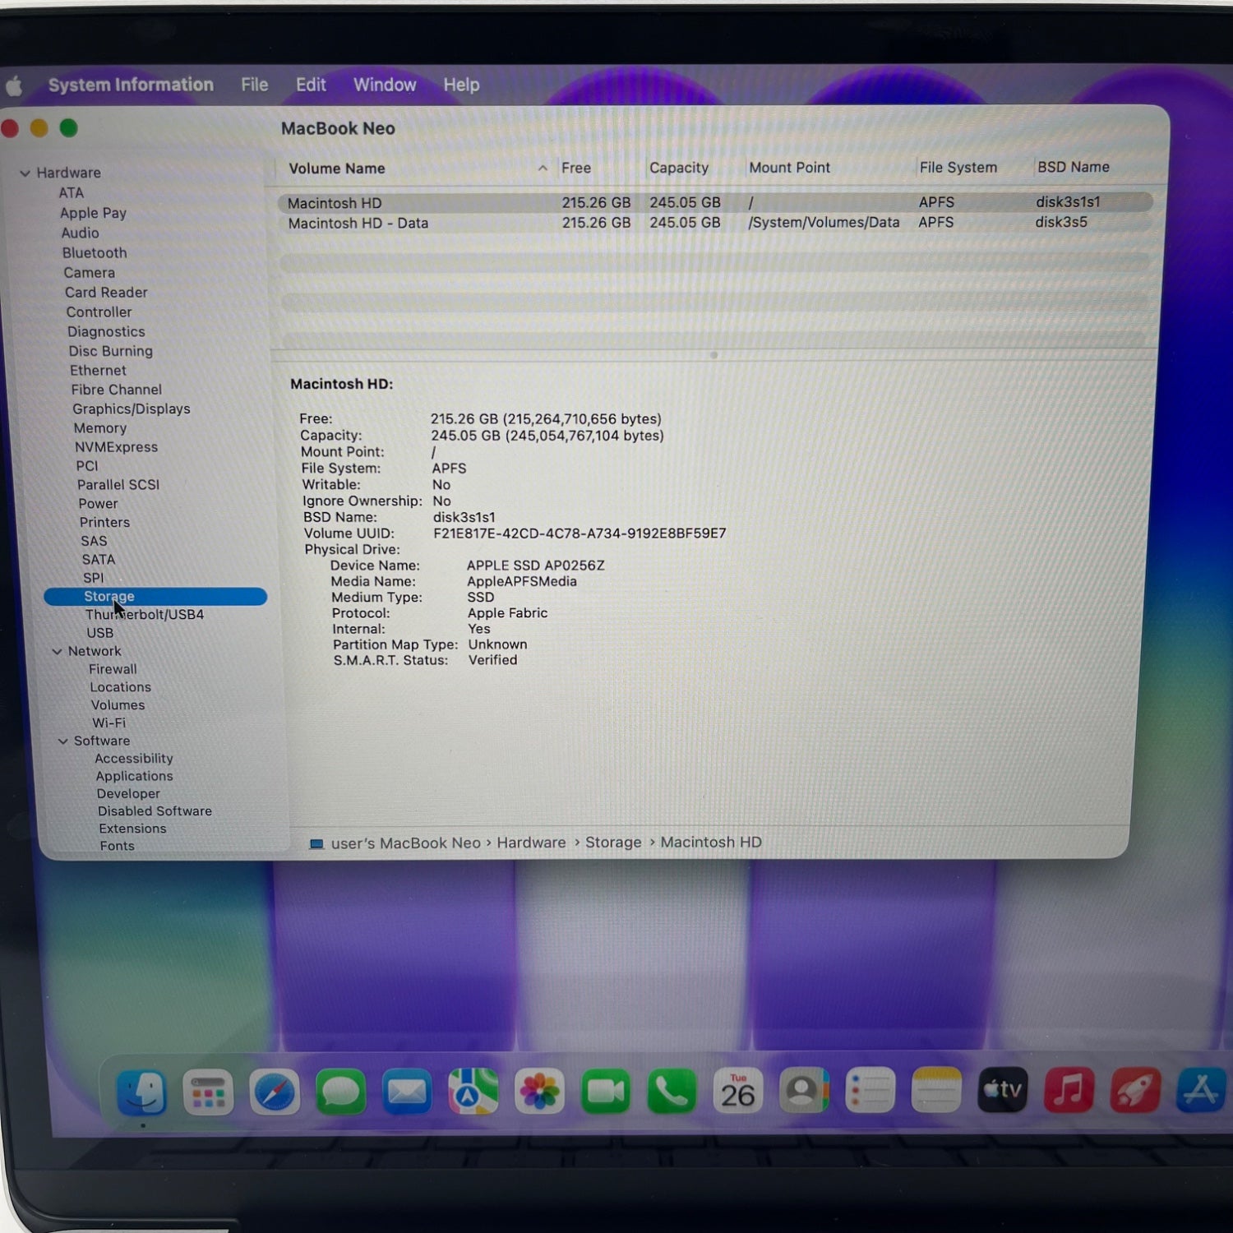1233x1233 pixels.
Task: Select Card Reader in the sidebar
Action: (106, 293)
